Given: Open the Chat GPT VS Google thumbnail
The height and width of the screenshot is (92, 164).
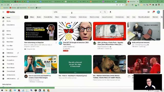Looking at the screenshot, I should [x=75, y=31].
